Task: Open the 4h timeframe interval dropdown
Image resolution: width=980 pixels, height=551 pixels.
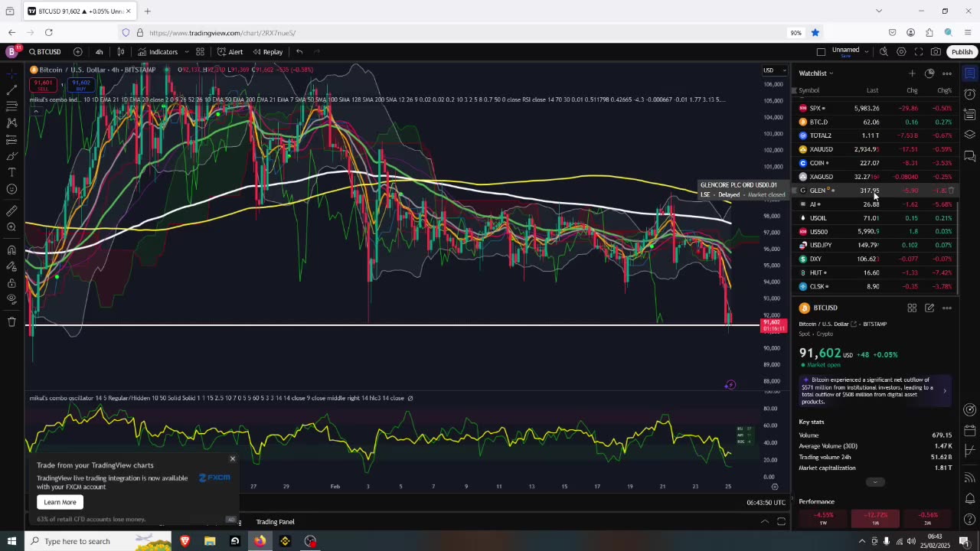Action: 99,52
